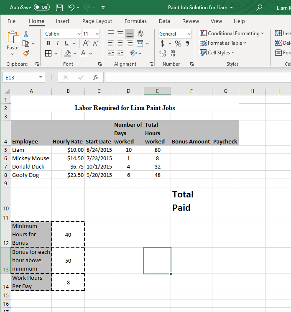Expand the Merge & Center dropdown arrow
This screenshot has width=291, height=312.
pos(148,43)
